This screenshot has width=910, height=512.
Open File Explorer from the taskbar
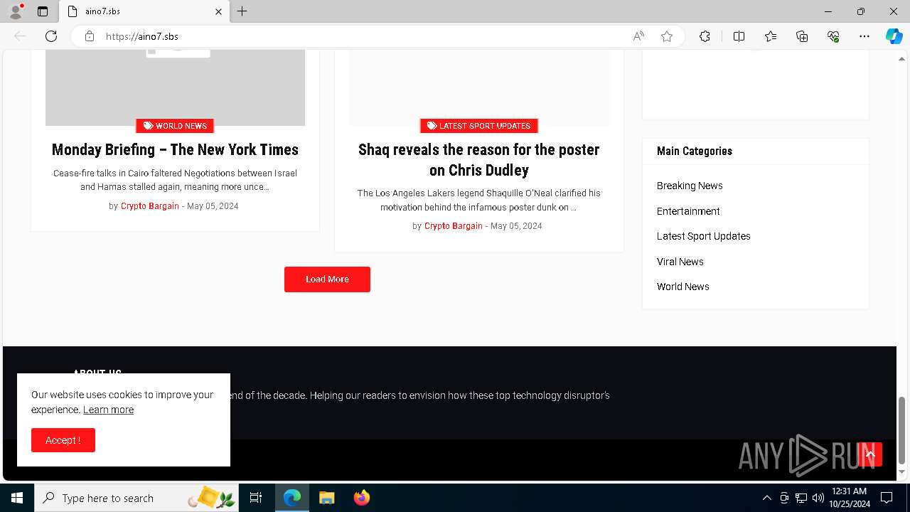[x=326, y=498]
